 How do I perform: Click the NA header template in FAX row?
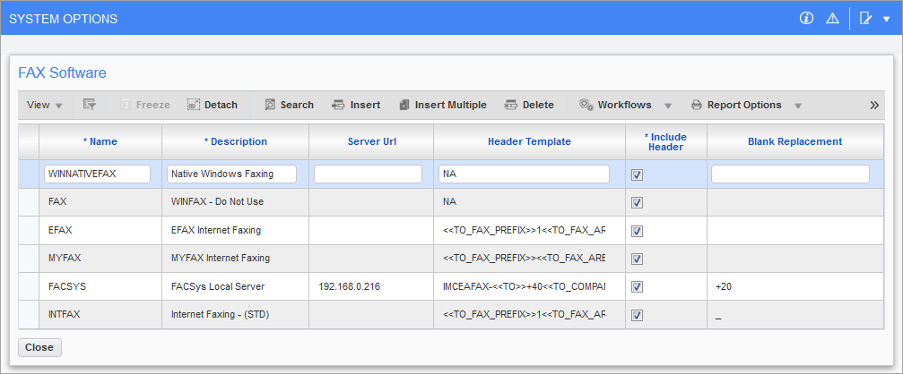[x=529, y=202]
